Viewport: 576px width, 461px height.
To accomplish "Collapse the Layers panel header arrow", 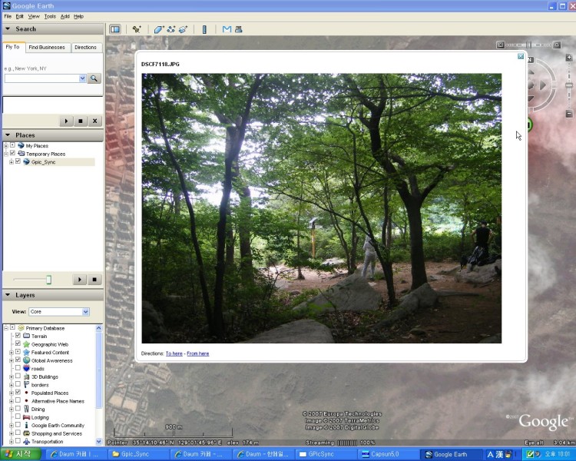I will (8, 295).
